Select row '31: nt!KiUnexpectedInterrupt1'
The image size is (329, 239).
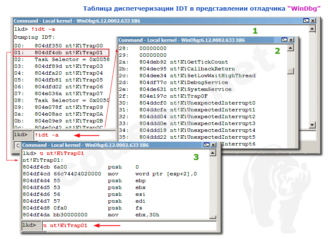click(187, 110)
